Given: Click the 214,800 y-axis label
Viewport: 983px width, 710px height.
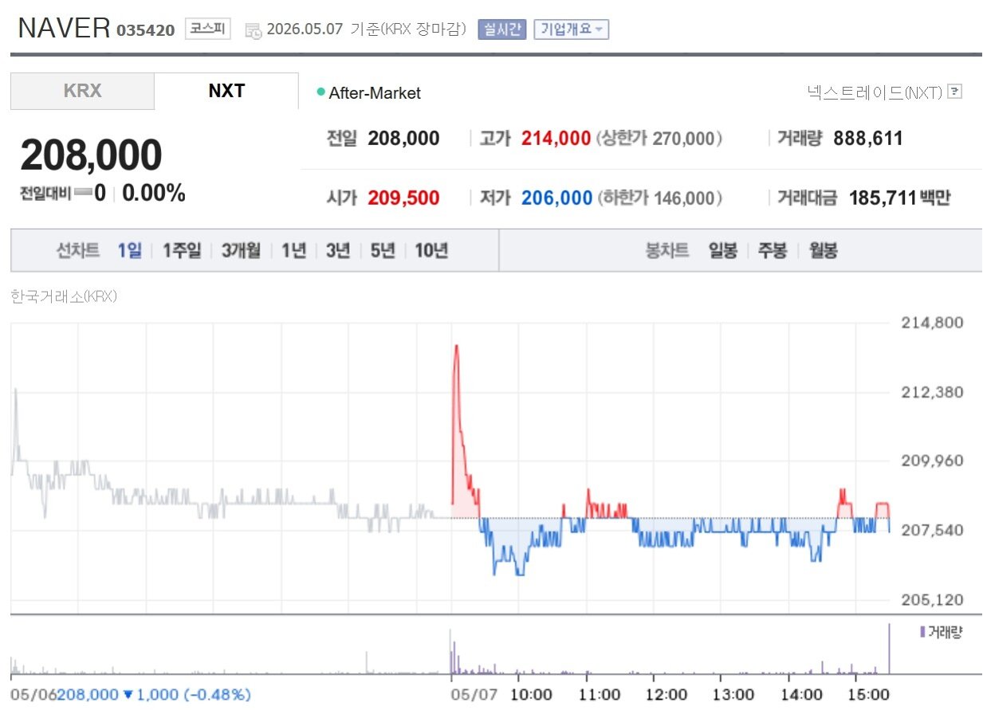Looking at the screenshot, I should (x=932, y=323).
